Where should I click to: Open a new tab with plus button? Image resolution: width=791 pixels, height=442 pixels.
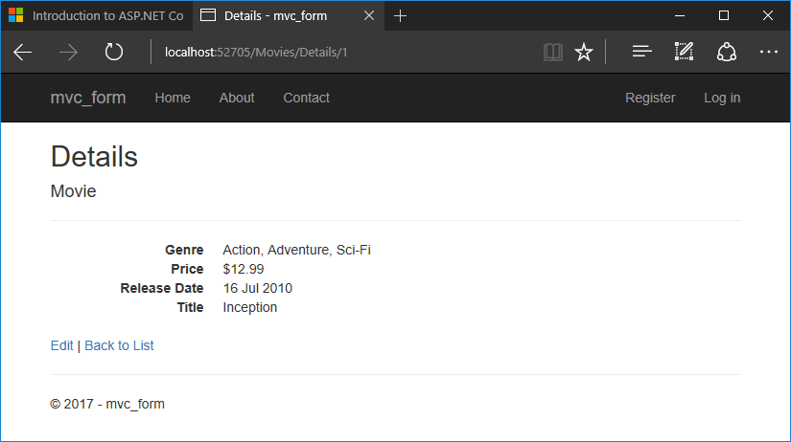click(401, 15)
